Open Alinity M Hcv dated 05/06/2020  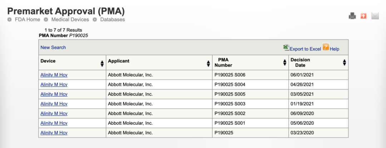point(54,123)
